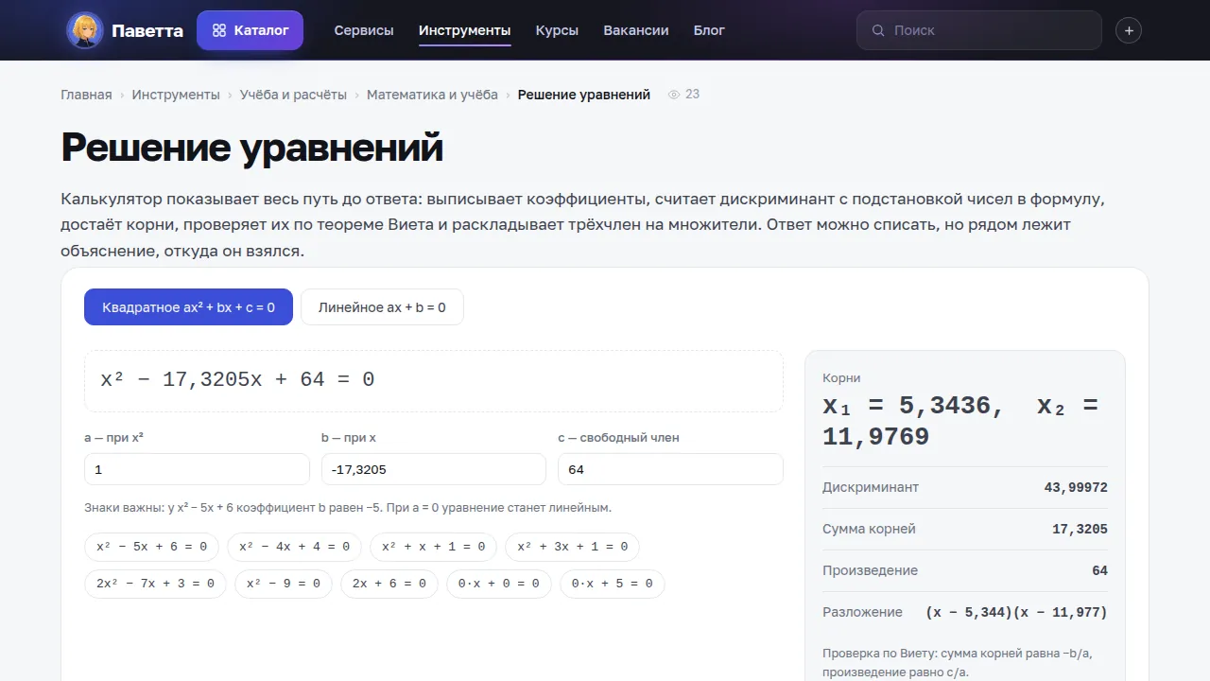Image resolution: width=1210 pixels, height=681 pixels.
Task: Click the Произведение value 64
Action: [1099, 571]
